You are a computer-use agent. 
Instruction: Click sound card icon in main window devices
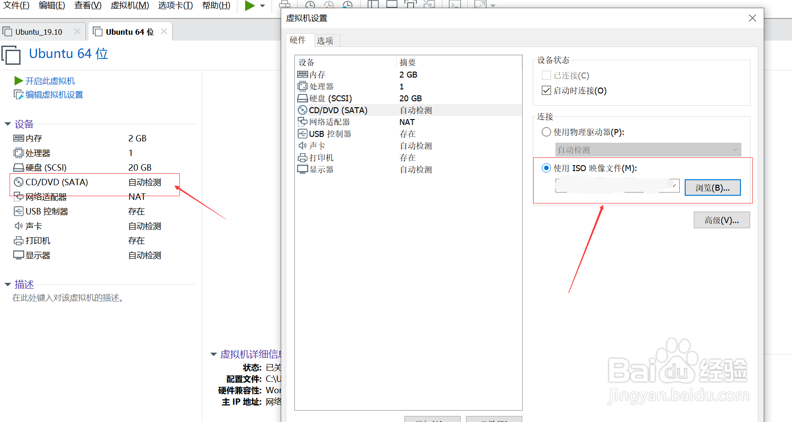click(x=19, y=226)
